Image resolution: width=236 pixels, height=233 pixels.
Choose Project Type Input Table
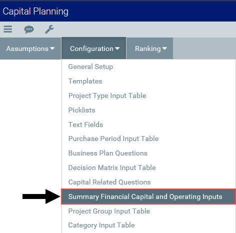[107, 95]
